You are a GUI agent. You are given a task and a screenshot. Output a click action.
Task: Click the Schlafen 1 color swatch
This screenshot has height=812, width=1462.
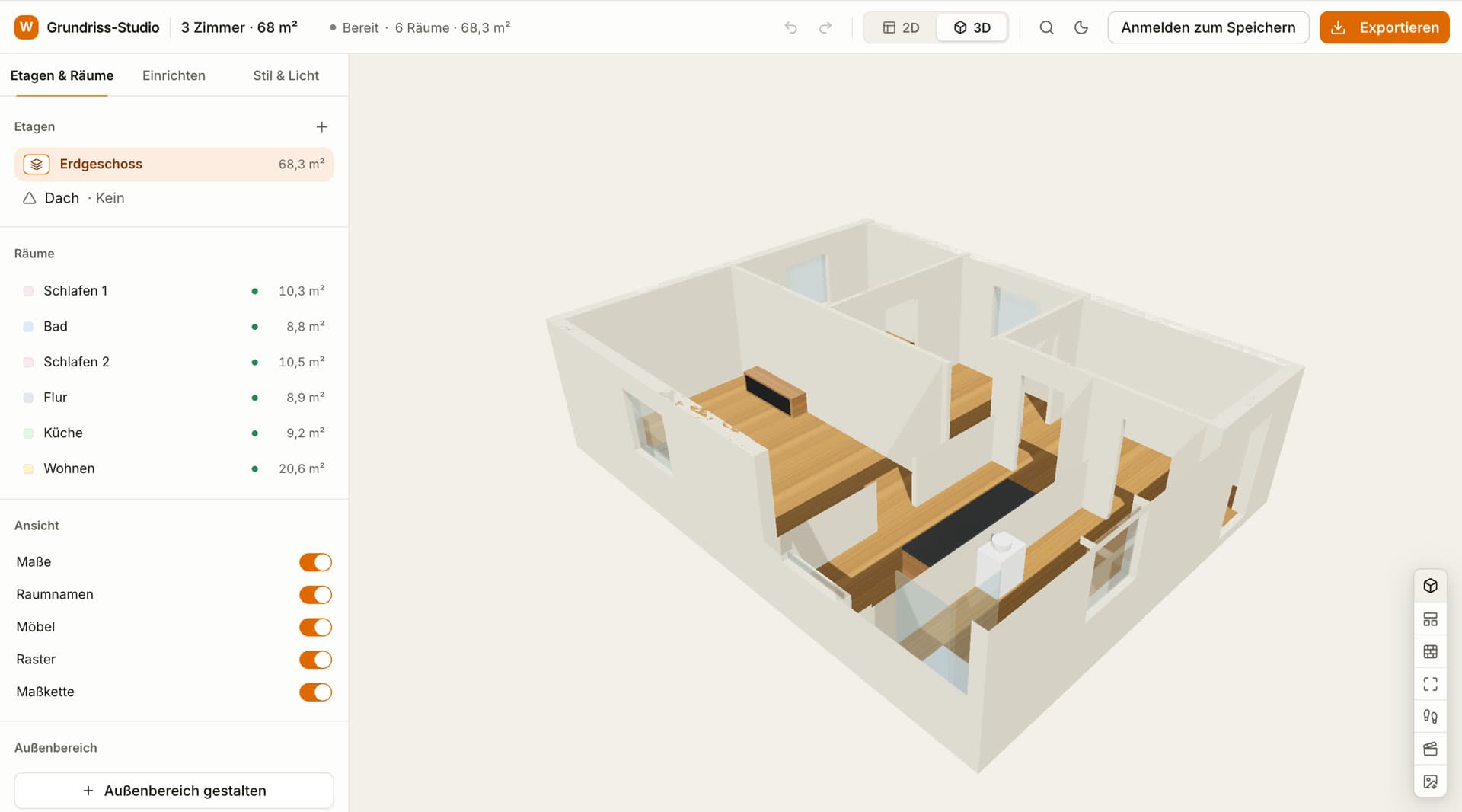pos(28,291)
